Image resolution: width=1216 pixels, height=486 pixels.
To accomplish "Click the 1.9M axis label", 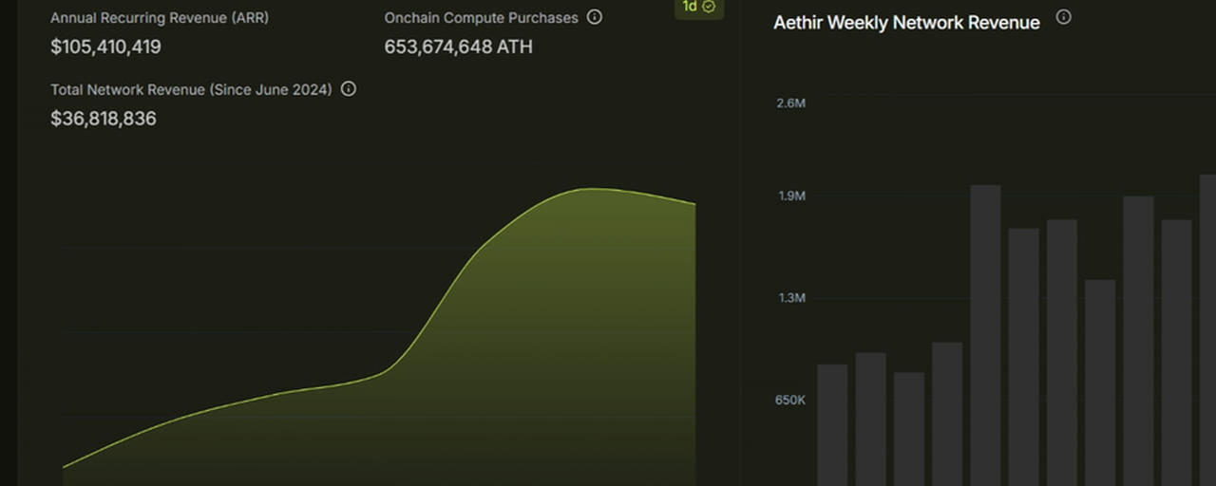I will [791, 196].
